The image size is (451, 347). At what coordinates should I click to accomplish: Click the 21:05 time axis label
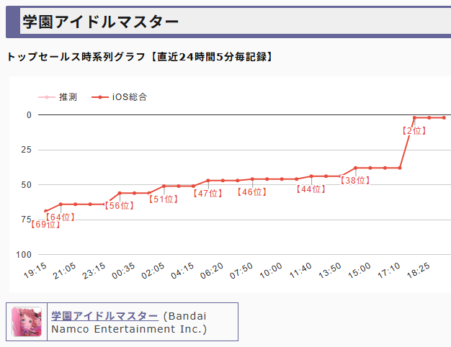point(64,271)
